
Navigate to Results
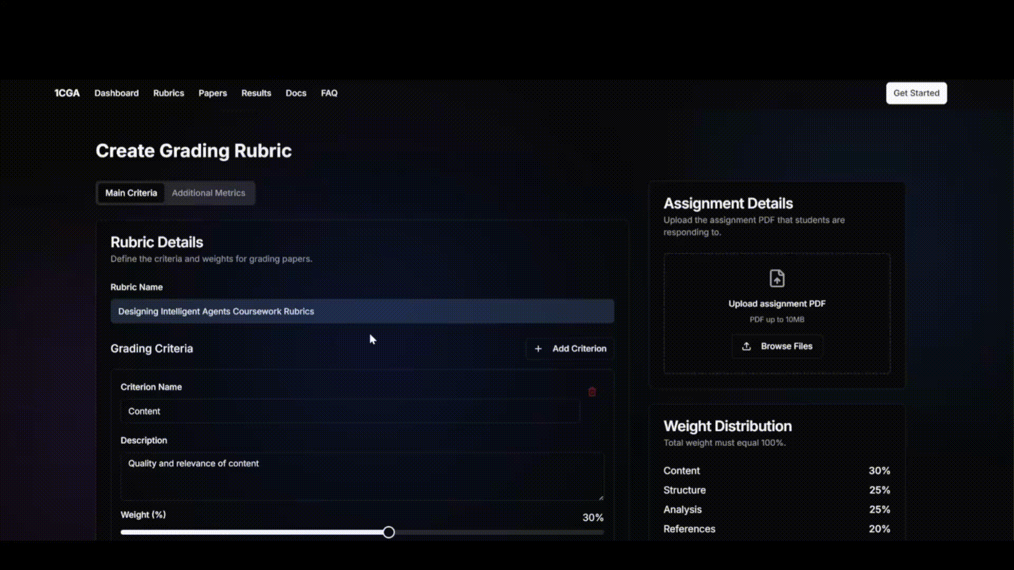pyautogui.click(x=256, y=93)
